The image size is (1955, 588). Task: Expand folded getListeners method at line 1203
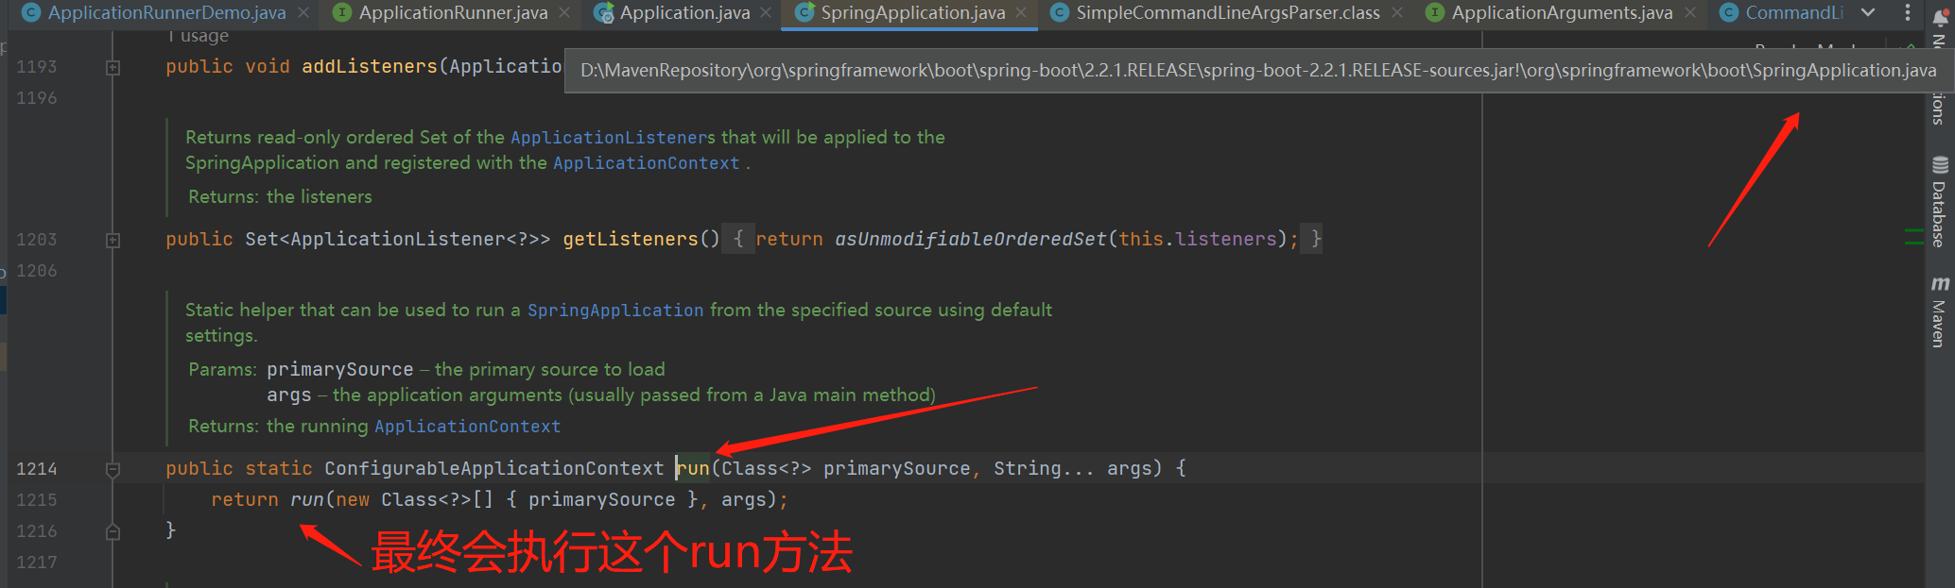(x=112, y=240)
